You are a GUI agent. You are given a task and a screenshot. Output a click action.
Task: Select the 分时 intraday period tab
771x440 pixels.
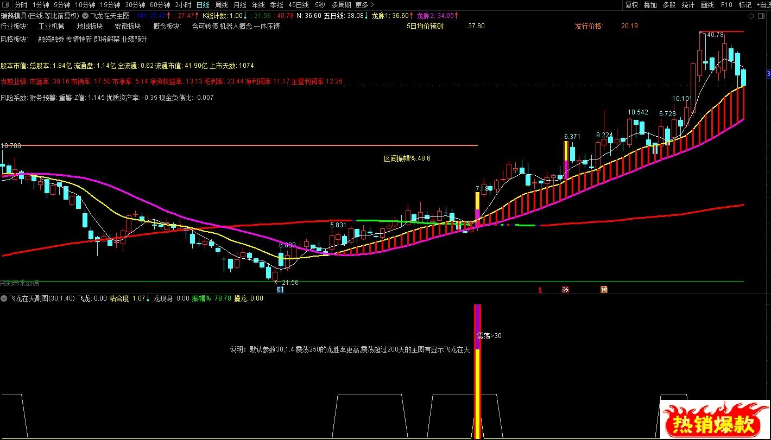[x=21, y=5]
